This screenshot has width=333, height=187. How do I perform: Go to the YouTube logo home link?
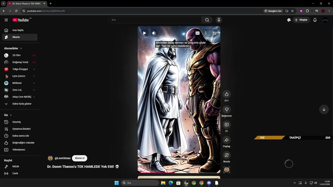pos(21,20)
